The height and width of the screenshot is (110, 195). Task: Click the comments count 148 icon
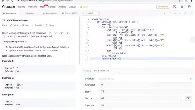pos(23,25)
